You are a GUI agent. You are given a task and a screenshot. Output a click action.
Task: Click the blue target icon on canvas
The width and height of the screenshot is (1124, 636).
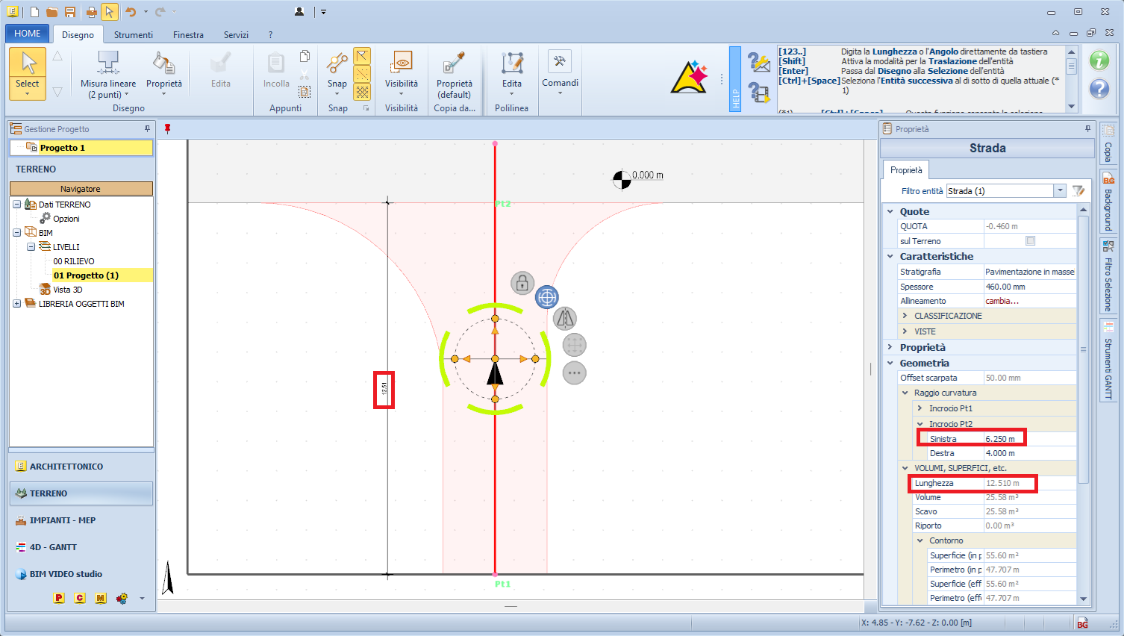coord(547,297)
